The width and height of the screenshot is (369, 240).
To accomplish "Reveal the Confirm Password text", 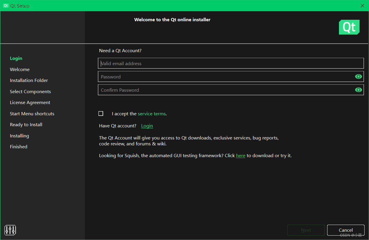I will (358, 90).
